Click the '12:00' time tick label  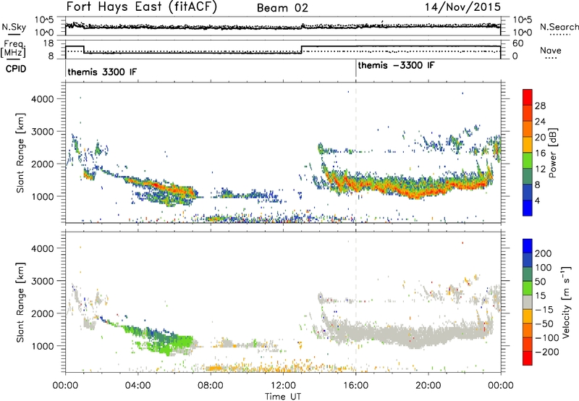coord(283,386)
